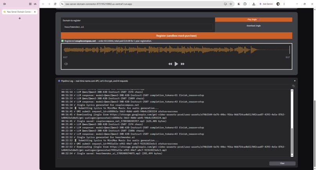Rewind the jingle audio
316x170 pixels.
[x=170, y=64]
